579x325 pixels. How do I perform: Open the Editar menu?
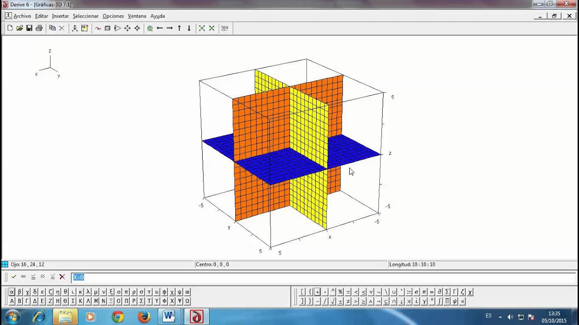click(42, 16)
